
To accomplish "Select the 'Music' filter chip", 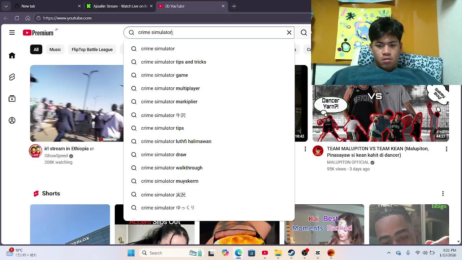I will tap(55, 49).
